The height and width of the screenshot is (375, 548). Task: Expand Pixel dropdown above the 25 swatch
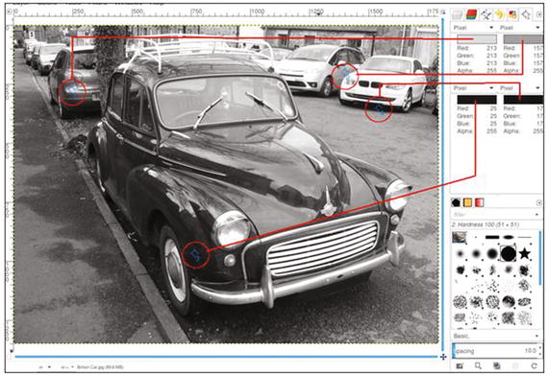click(x=474, y=88)
